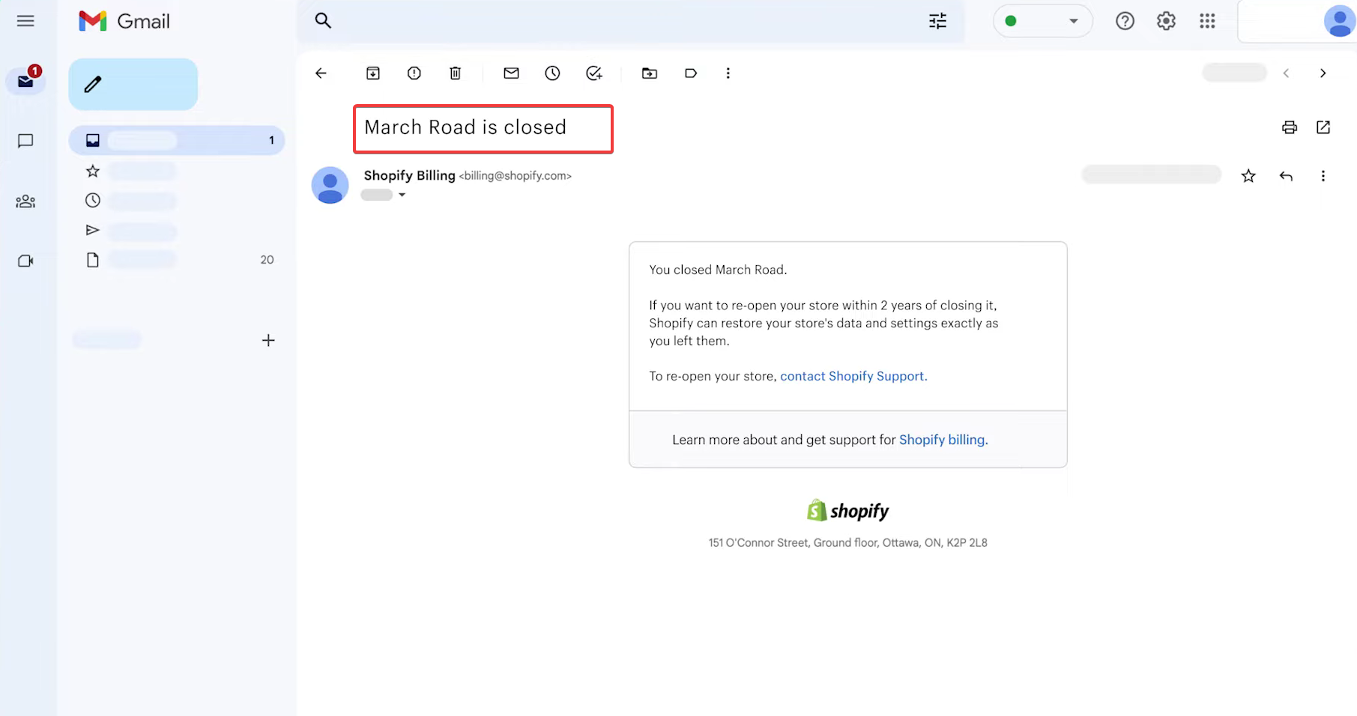Archive this email using the toolbar icon
This screenshot has width=1357, height=716.
(372, 73)
